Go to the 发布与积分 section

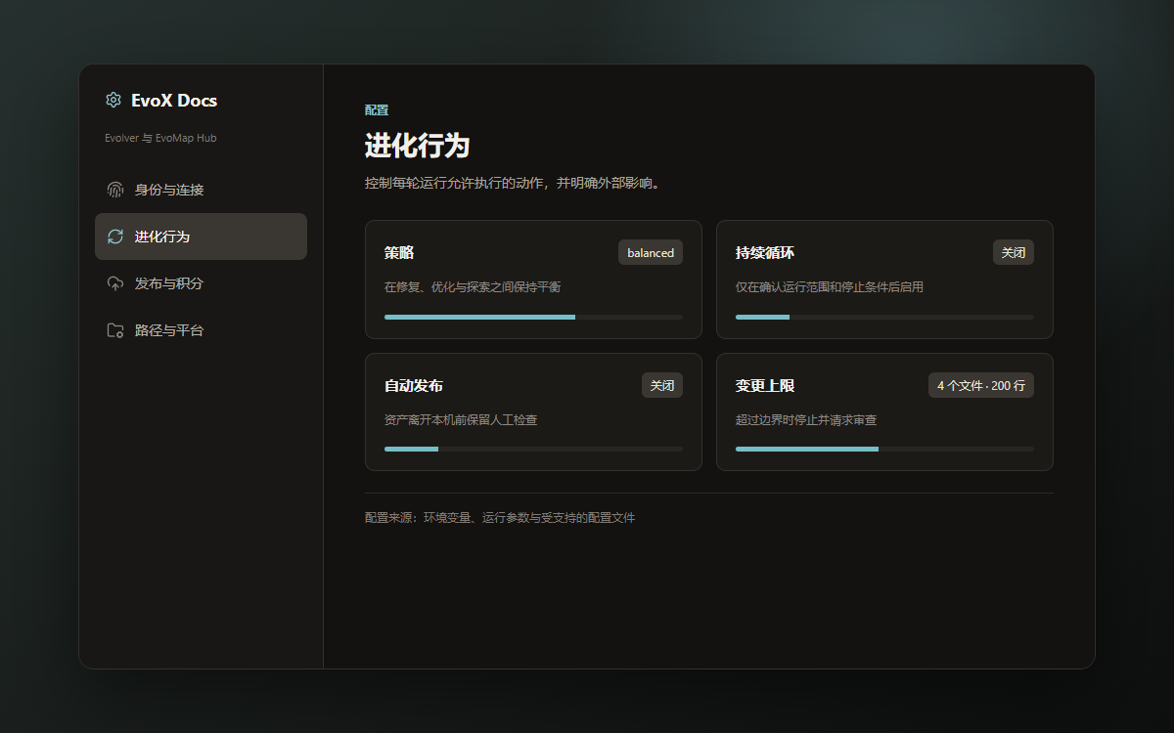pos(201,283)
